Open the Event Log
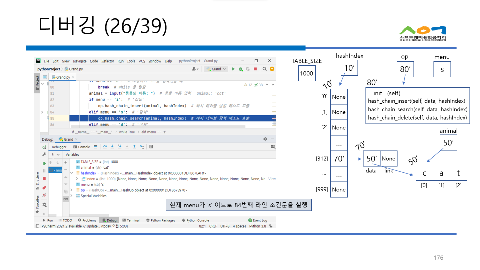This screenshot has width=480, height=270. click(x=258, y=220)
